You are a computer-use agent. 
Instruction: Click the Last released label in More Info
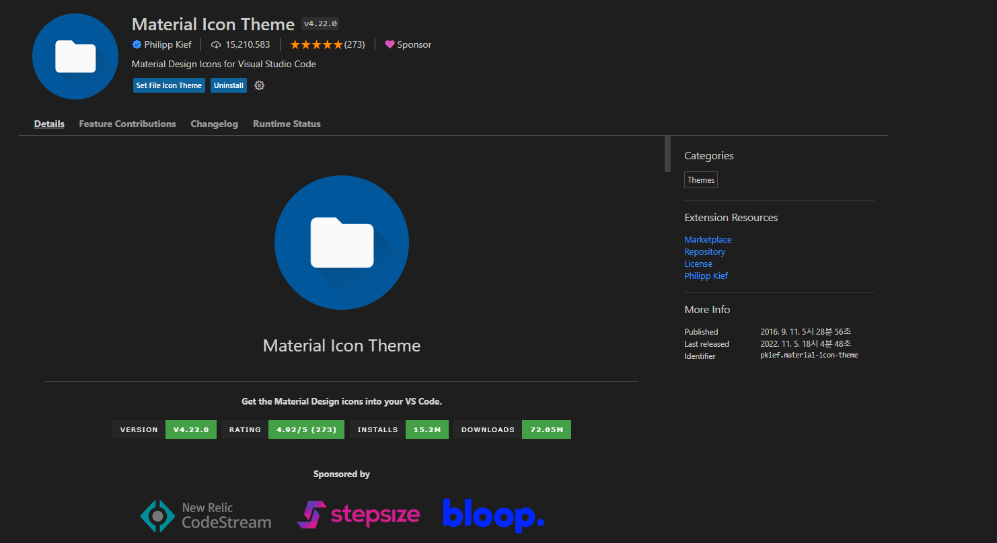point(706,344)
